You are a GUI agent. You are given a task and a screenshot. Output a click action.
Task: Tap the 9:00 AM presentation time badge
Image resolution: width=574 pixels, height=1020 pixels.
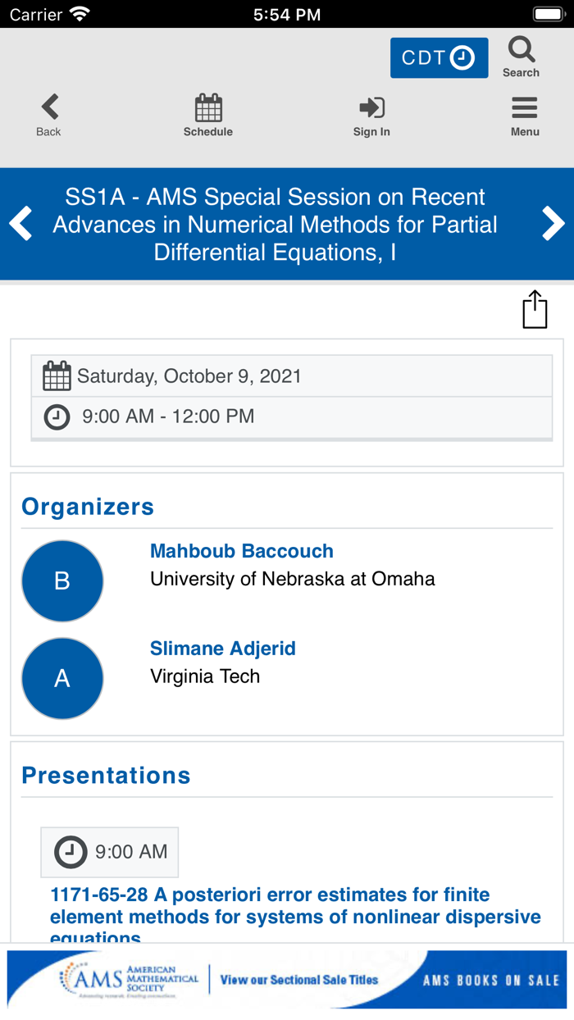[x=110, y=852]
